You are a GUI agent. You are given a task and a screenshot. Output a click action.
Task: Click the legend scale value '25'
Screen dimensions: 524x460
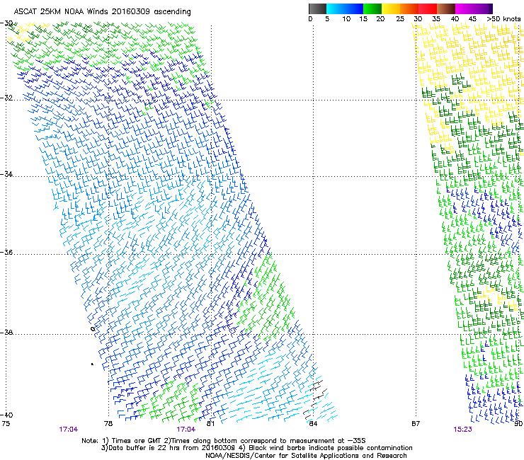pyautogui.click(x=400, y=19)
